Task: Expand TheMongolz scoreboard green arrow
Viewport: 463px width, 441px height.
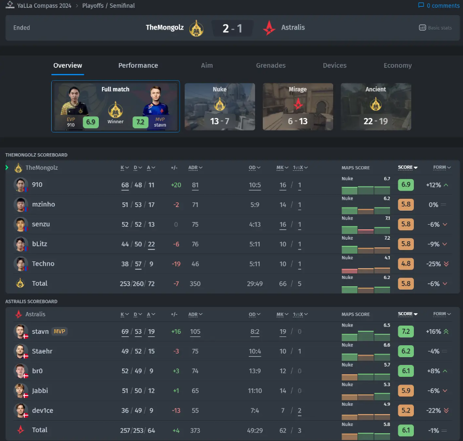Action: tap(7, 168)
